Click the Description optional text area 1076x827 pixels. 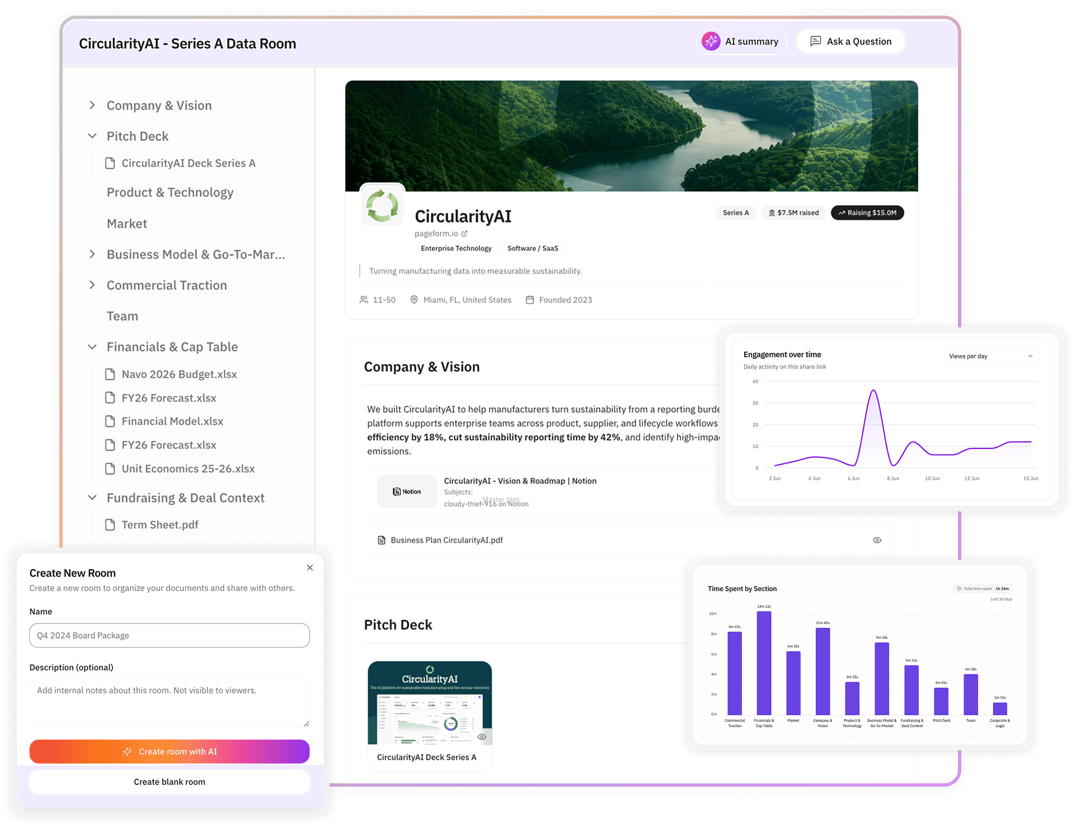click(x=170, y=703)
